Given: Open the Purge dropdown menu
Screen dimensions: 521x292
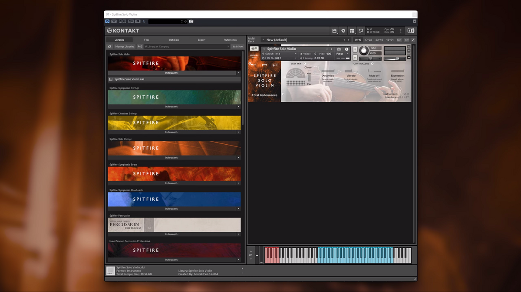Looking at the screenshot, I should coord(341,54).
